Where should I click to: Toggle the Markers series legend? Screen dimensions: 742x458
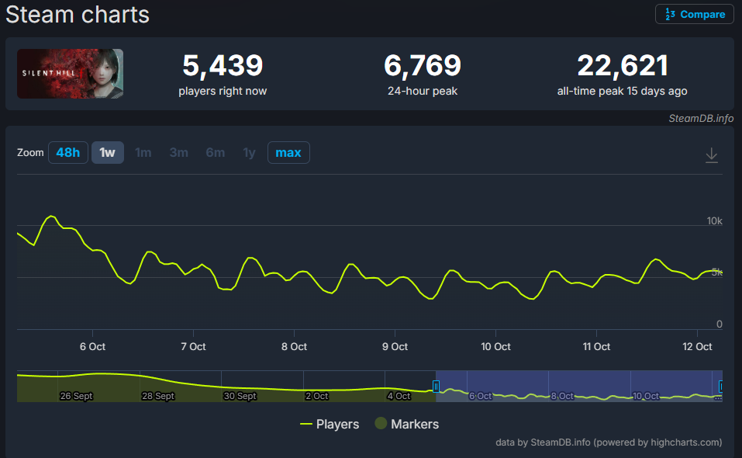click(407, 424)
